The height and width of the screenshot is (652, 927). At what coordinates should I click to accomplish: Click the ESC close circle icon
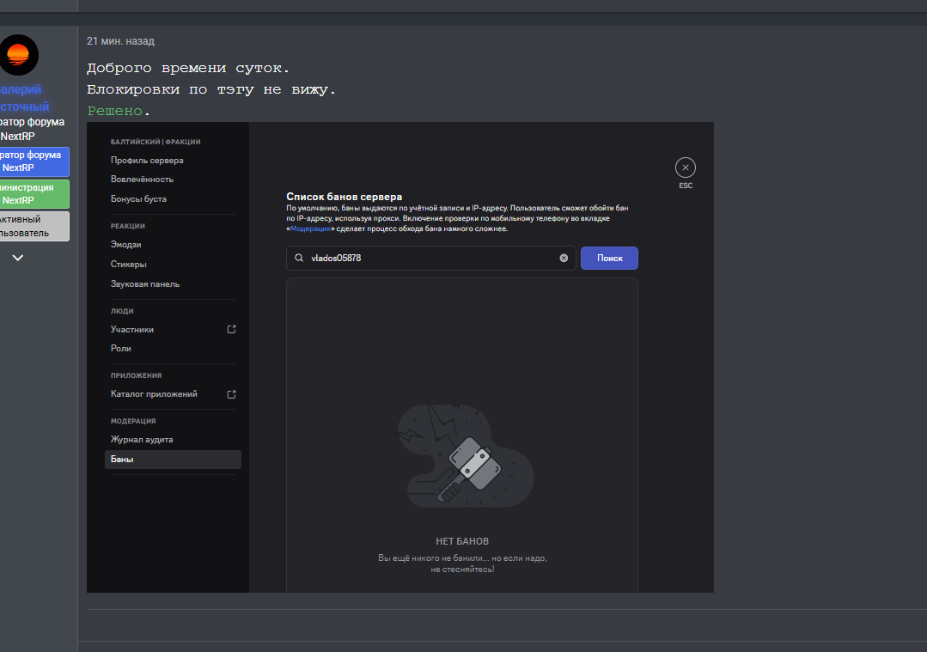tap(685, 168)
